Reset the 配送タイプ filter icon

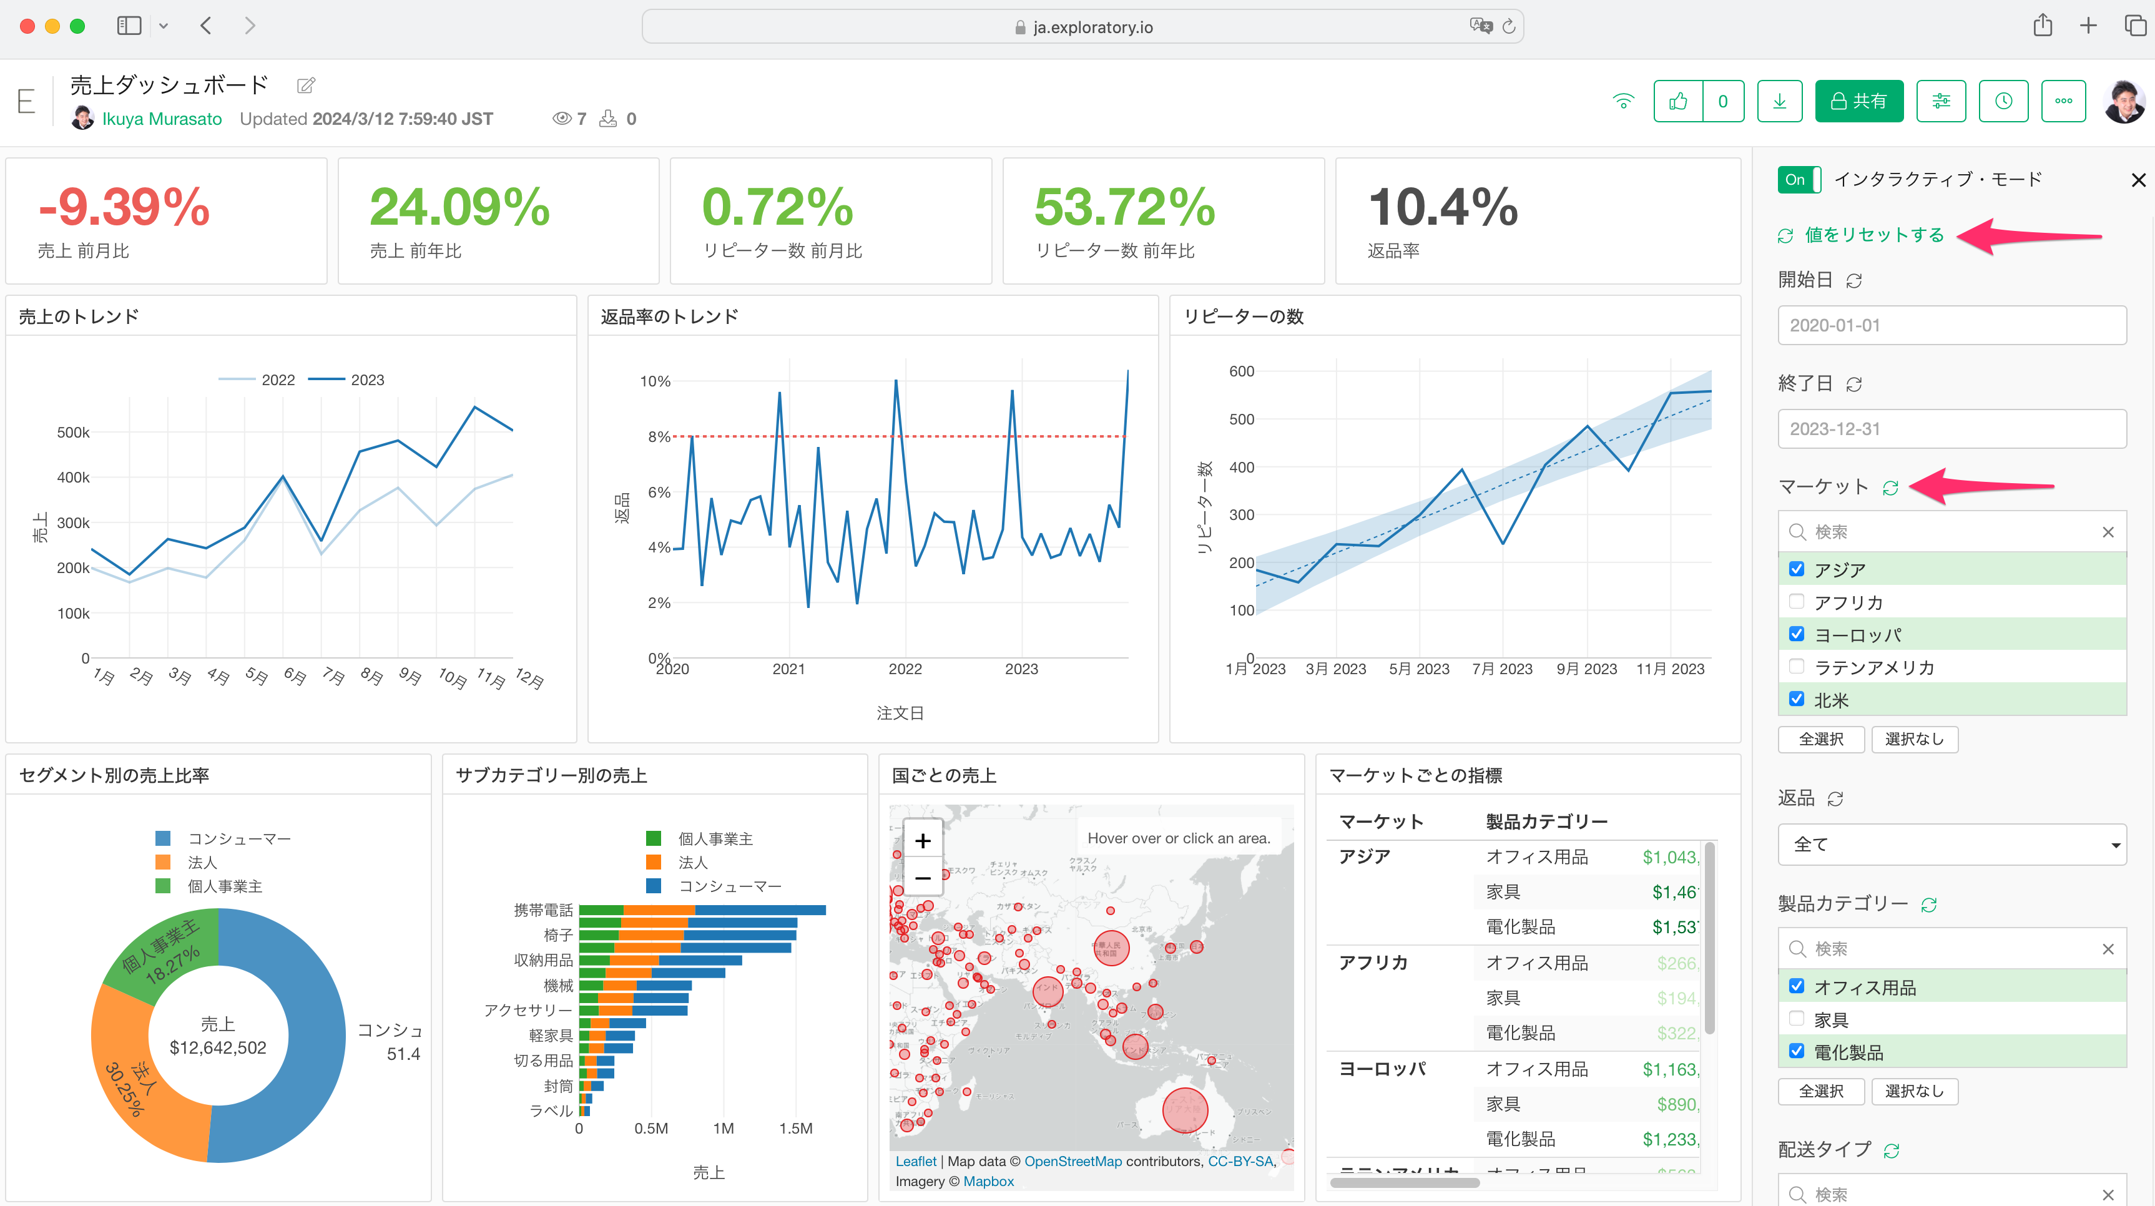pyautogui.click(x=1891, y=1151)
